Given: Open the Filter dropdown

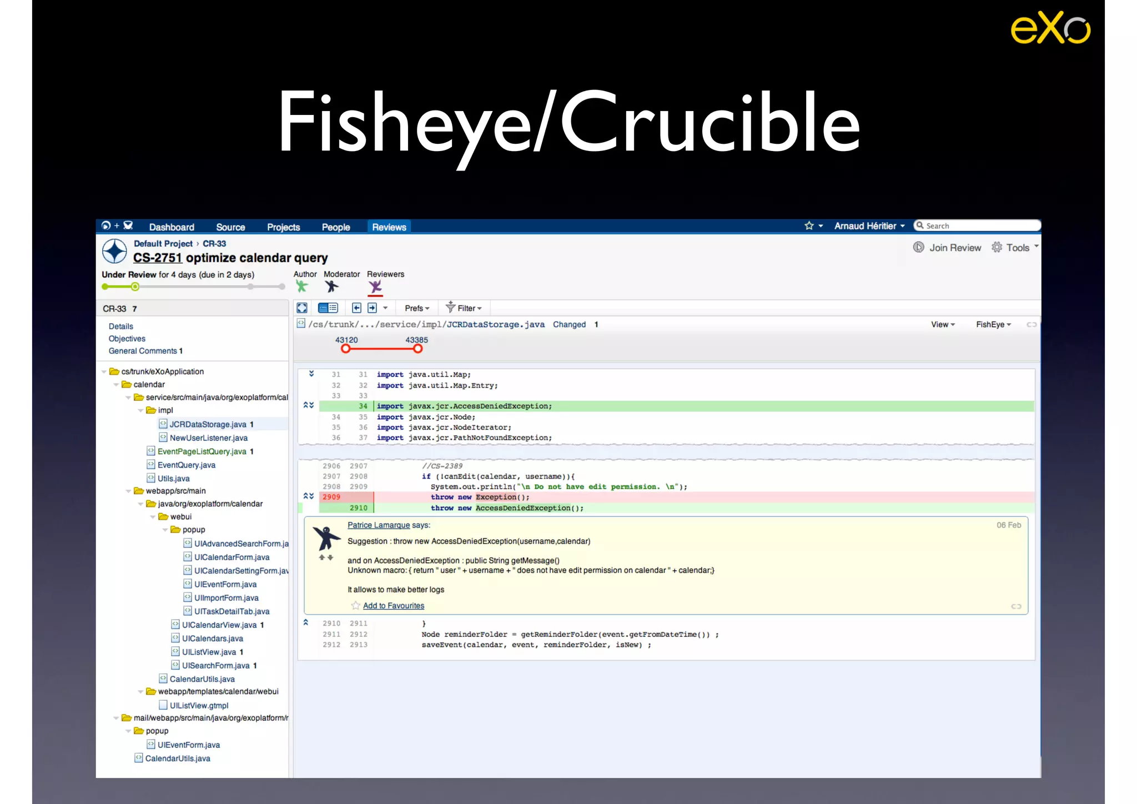Looking at the screenshot, I should (469, 308).
